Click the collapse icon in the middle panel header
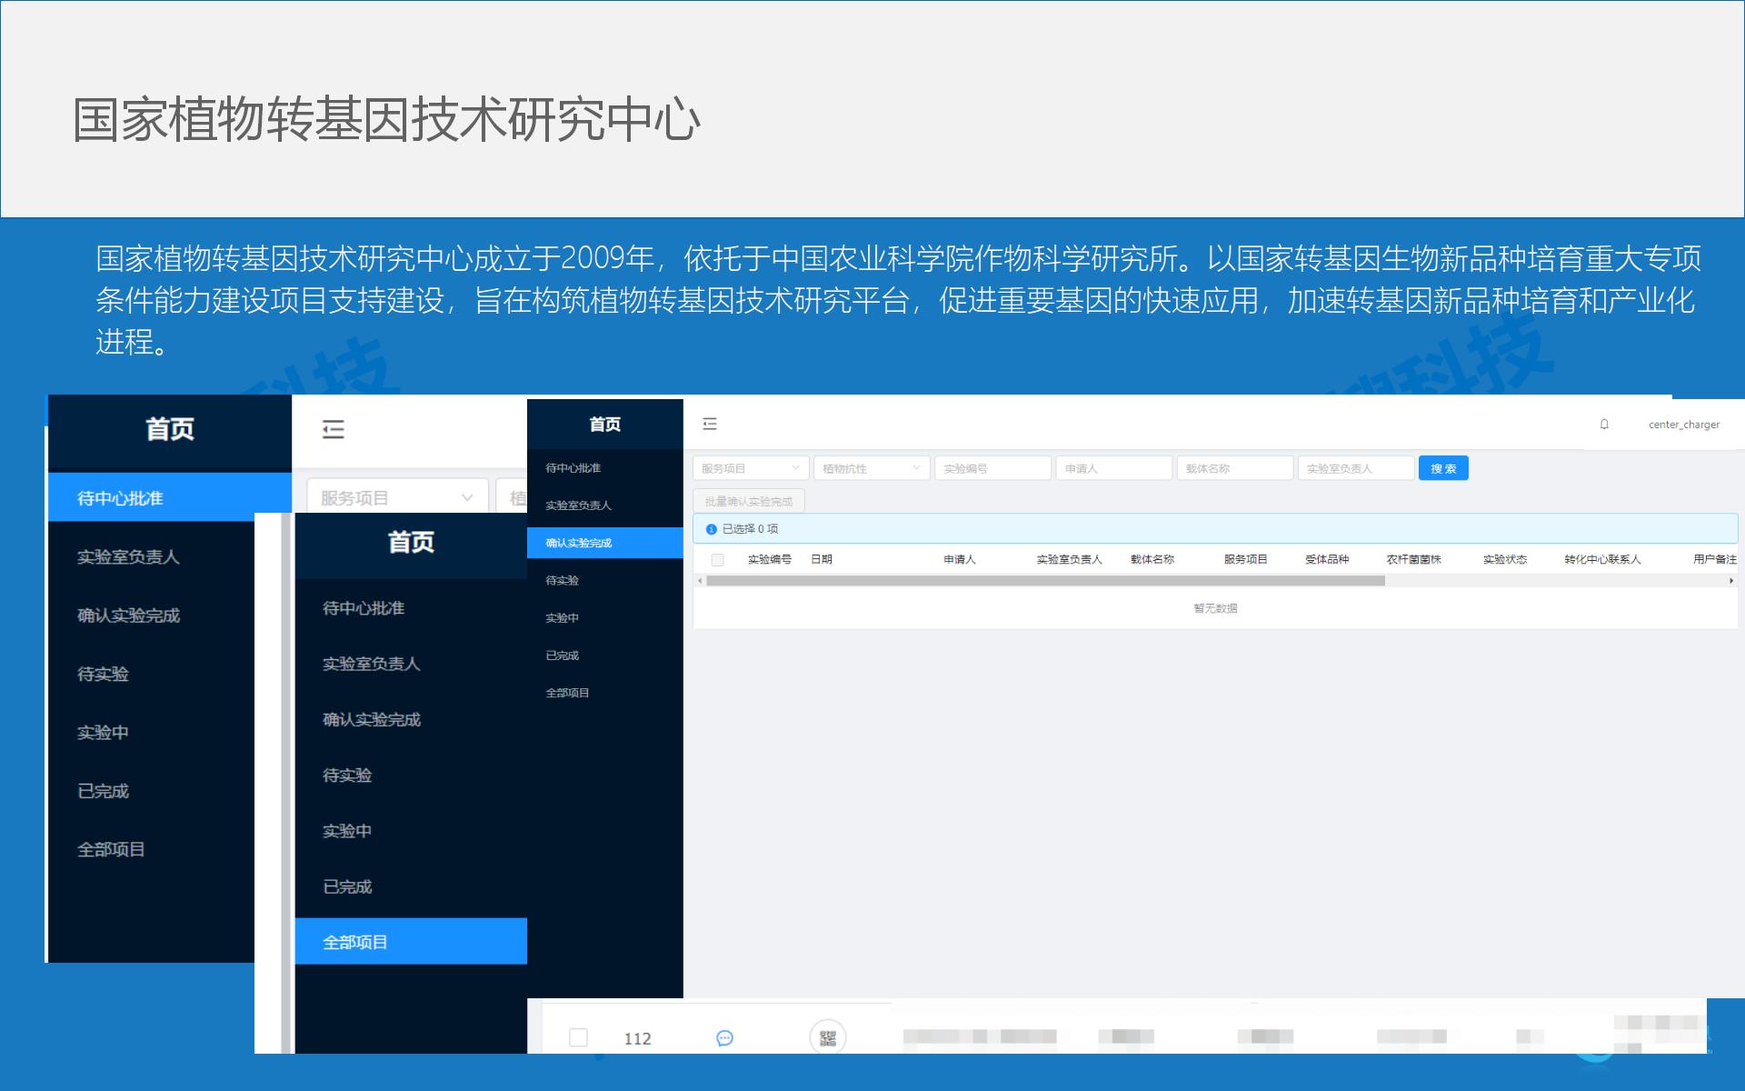1745x1091 pixels. (x=333, y=430)
